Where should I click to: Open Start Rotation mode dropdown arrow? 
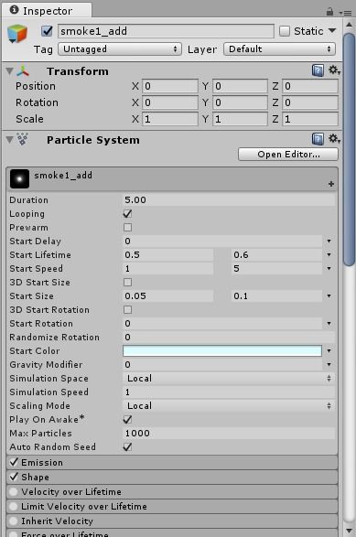[329, 323]
